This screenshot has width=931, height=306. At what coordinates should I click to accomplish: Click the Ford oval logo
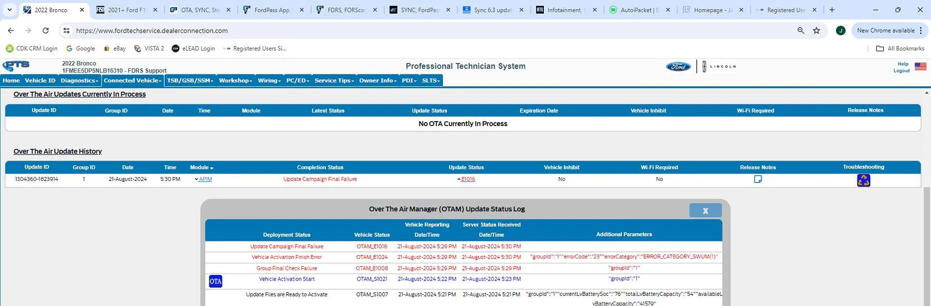pos(678,67)
